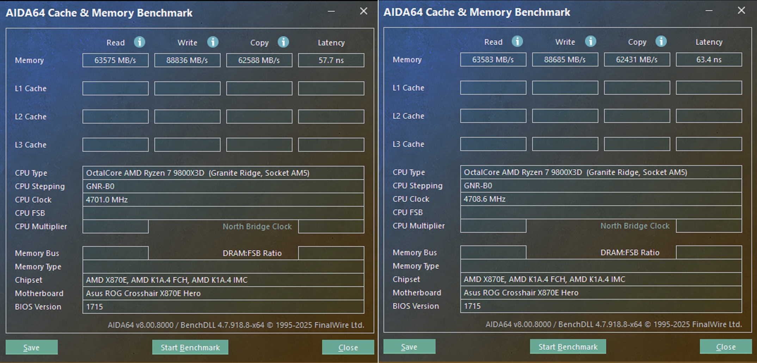The width and height of the screenshot is (757, 363).
Task: Save results from the right window
Action: (x=409, y=346)
